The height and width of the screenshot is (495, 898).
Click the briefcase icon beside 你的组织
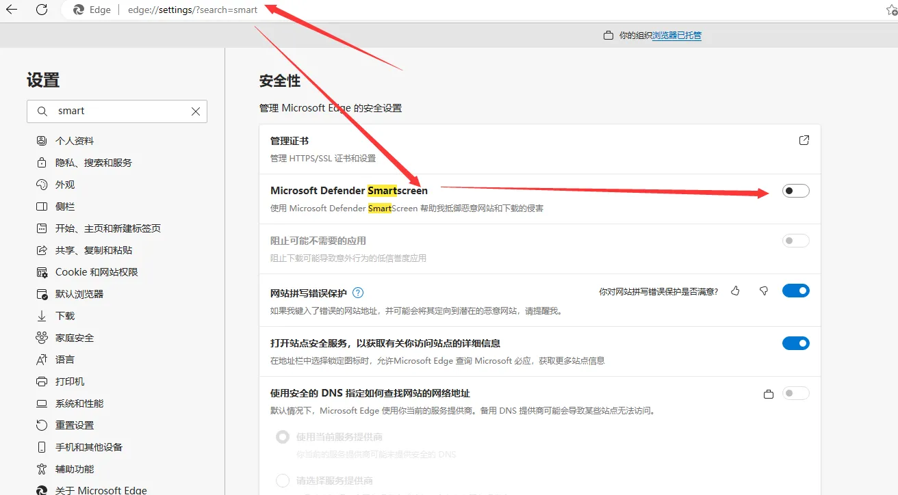pyautogui.click(x=608, y=36)
